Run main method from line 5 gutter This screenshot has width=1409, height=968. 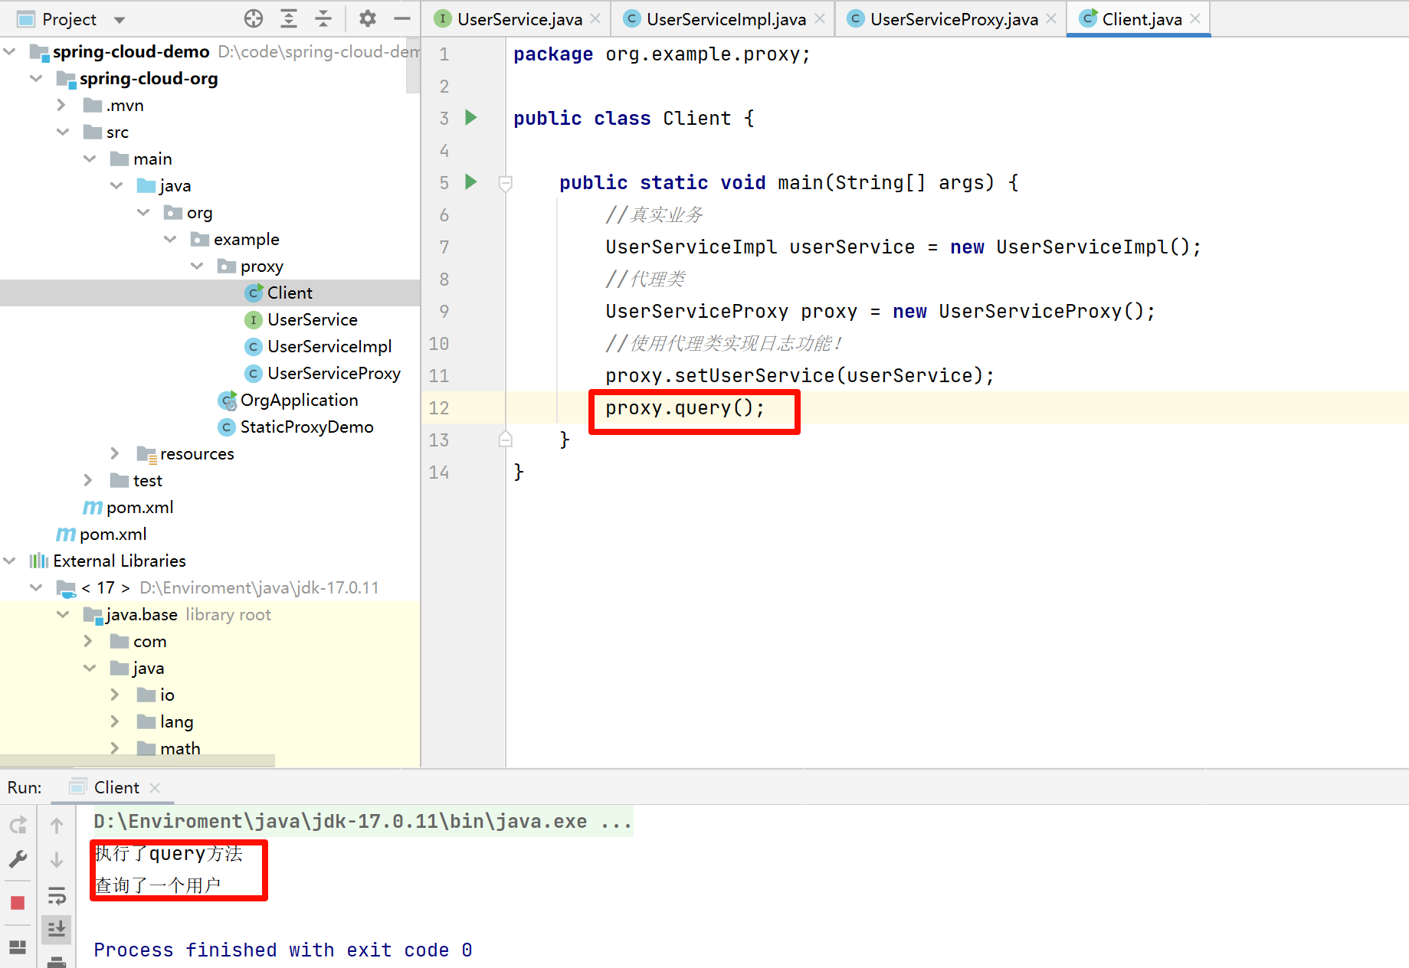471,181
